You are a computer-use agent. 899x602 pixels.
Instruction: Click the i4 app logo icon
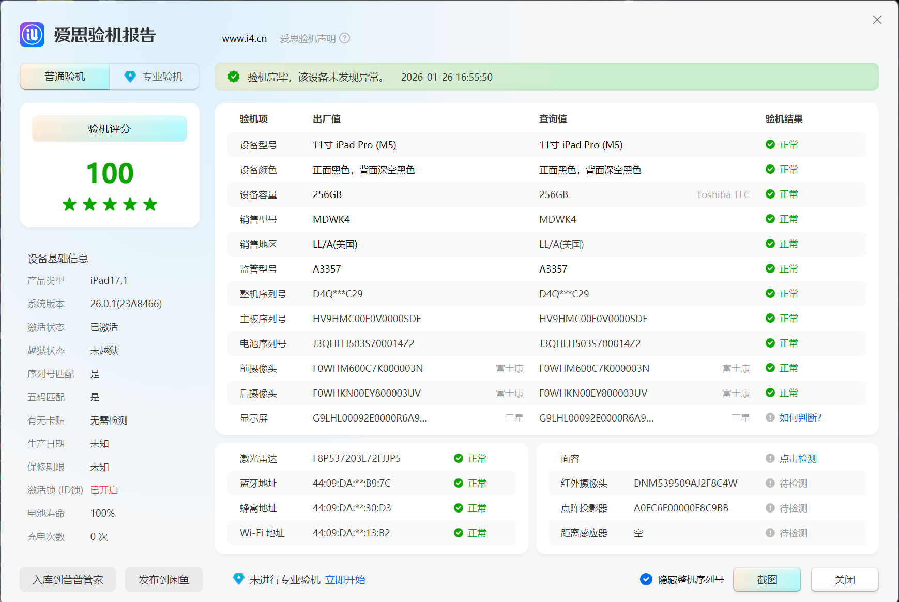[x=32, y=35]
